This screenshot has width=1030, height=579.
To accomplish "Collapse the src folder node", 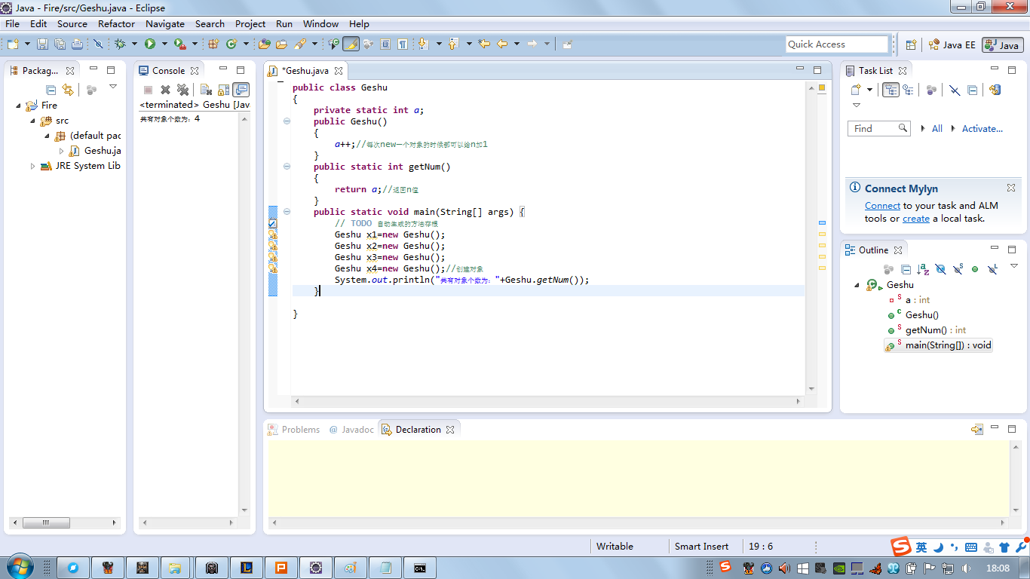I will coord(32,121).
